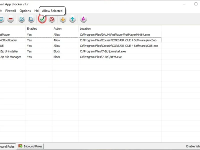Click Yes in the PotPlayer row
The width and height of the screenshot is (200, 150).
coord(29,35)
